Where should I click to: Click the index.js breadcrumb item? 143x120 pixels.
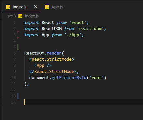[32, 16]
